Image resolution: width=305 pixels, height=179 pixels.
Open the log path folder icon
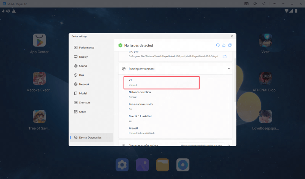pyautogui.click(x=225, y=56)
